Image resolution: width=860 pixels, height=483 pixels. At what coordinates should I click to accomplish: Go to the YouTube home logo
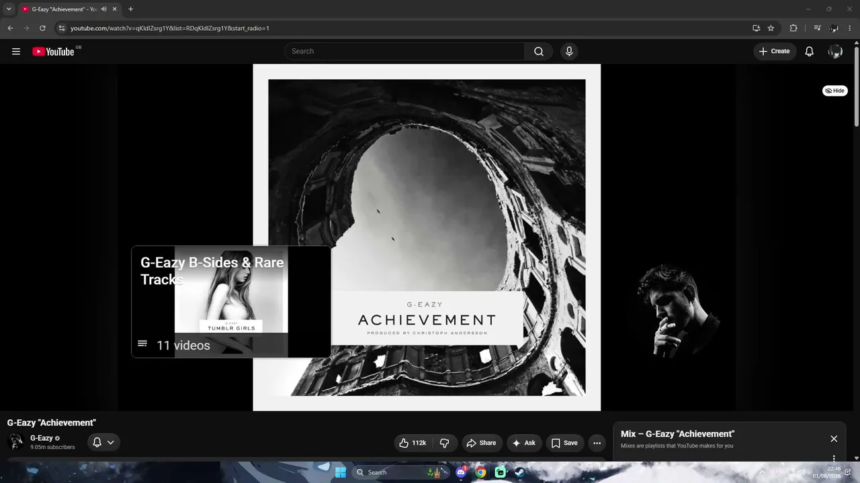(53, 52)
